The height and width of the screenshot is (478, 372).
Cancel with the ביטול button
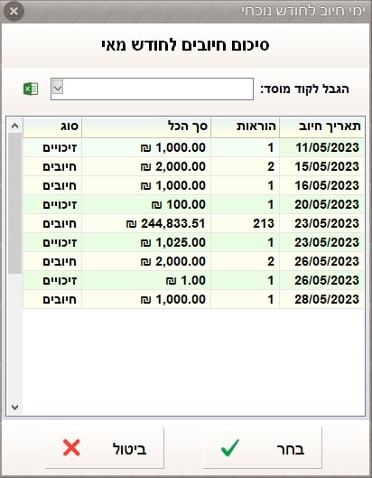[x=105, y=448]
